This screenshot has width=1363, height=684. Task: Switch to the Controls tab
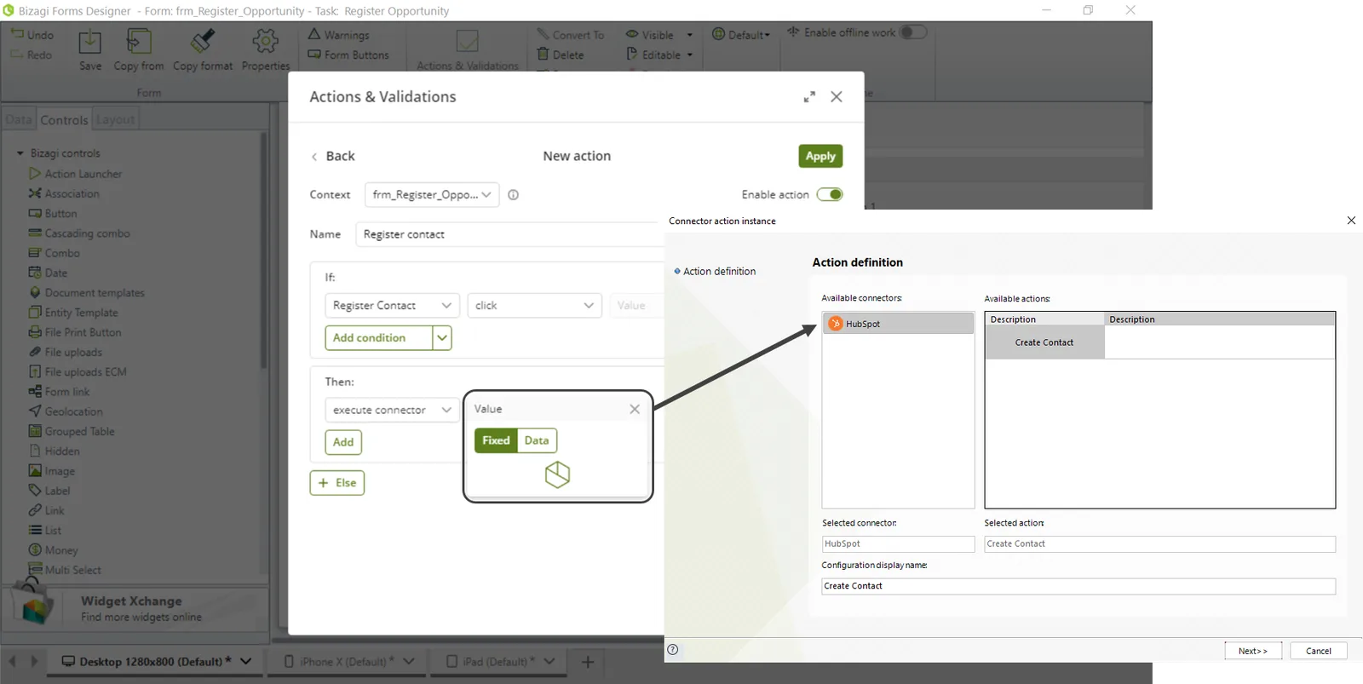[64, 120]
